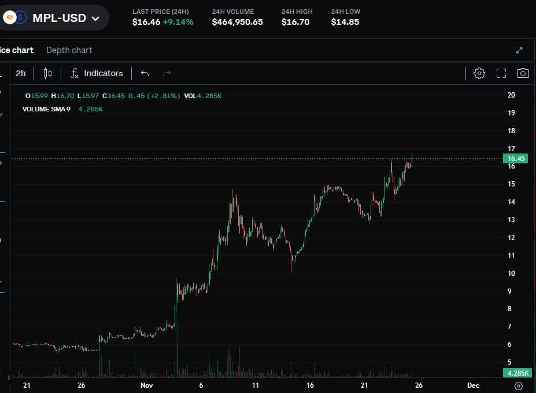Click the redo arrow in chart toolbar
Image resolution: width=536 pixels, height=393 pixels.
(167, 73)
